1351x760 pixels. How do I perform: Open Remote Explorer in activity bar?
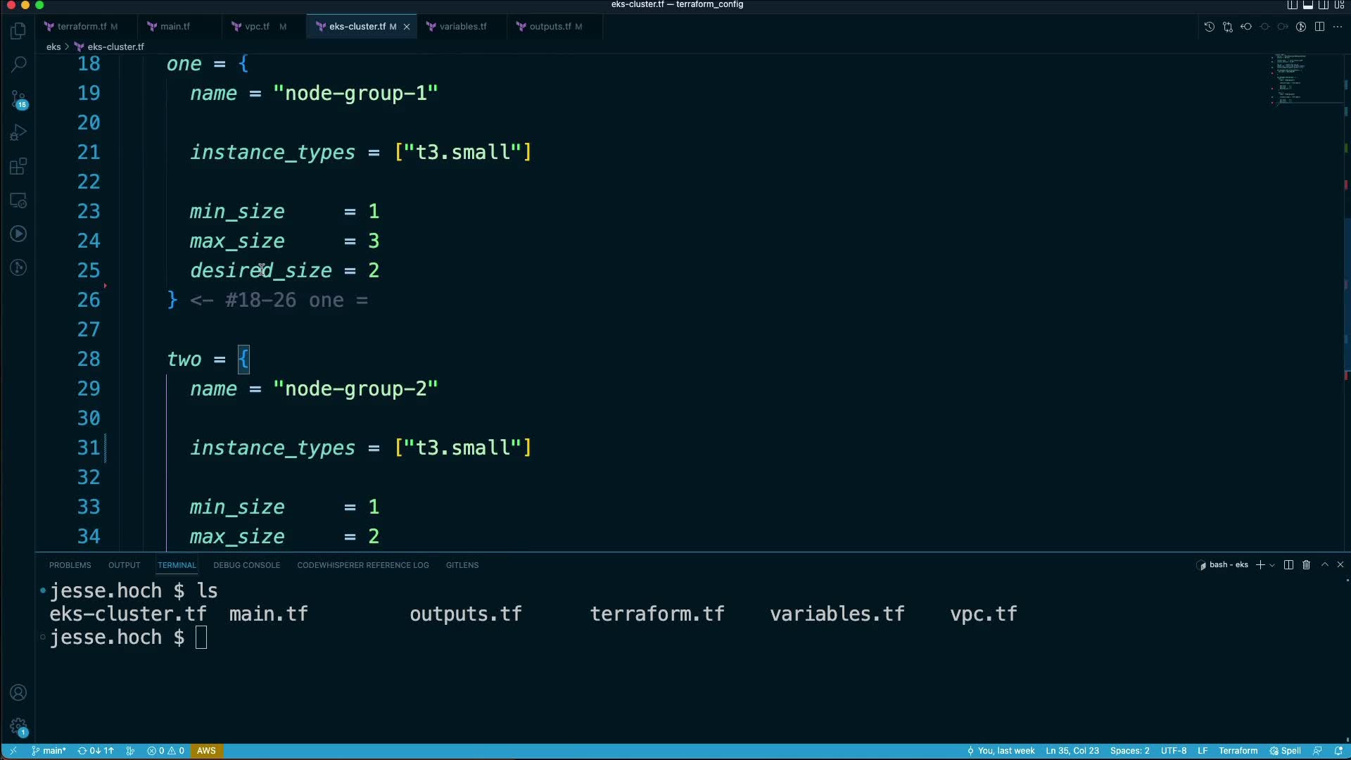pos(19,201)
